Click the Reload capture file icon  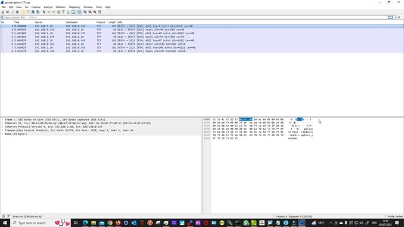[38, 12]
